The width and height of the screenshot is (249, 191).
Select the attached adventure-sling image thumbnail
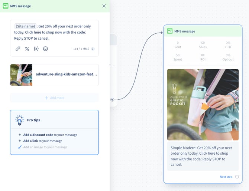pos(21,75)
